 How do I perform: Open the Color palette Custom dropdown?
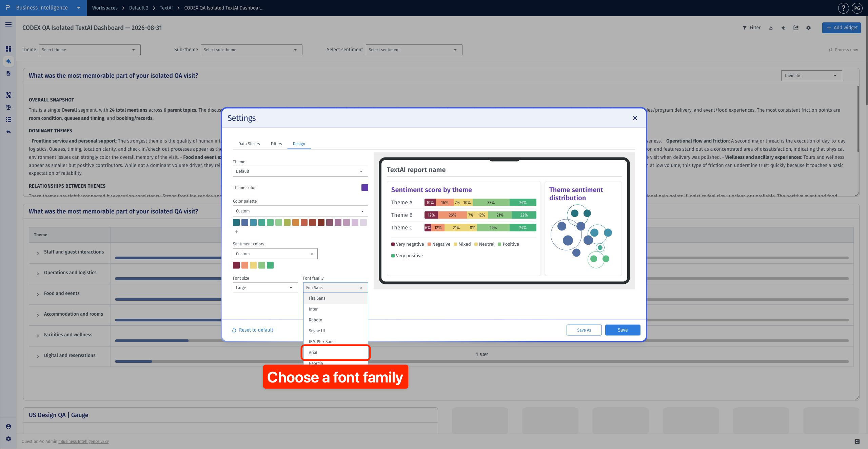300,211
